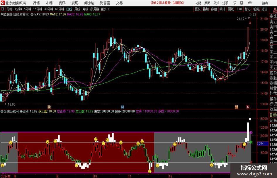The image size is (277, 178).
Task: Click the 叠加 overlay button
Action: [x=206, y=9]
